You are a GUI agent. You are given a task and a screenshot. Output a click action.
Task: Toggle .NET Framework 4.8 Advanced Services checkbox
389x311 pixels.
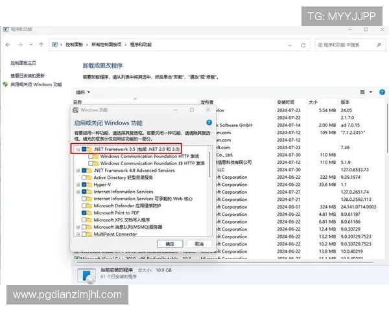click(x=84, y=170)
